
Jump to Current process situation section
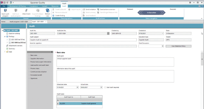pos(39,72)
